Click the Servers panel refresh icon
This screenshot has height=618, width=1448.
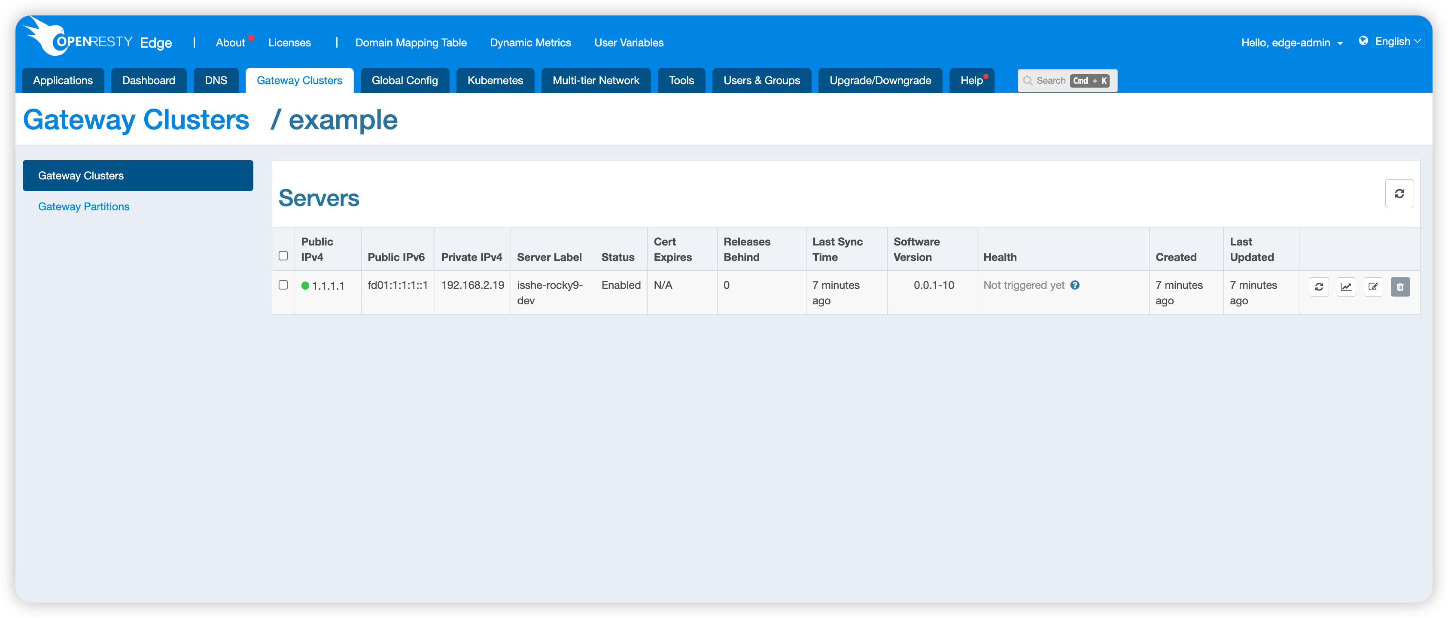coord(1399,194)
